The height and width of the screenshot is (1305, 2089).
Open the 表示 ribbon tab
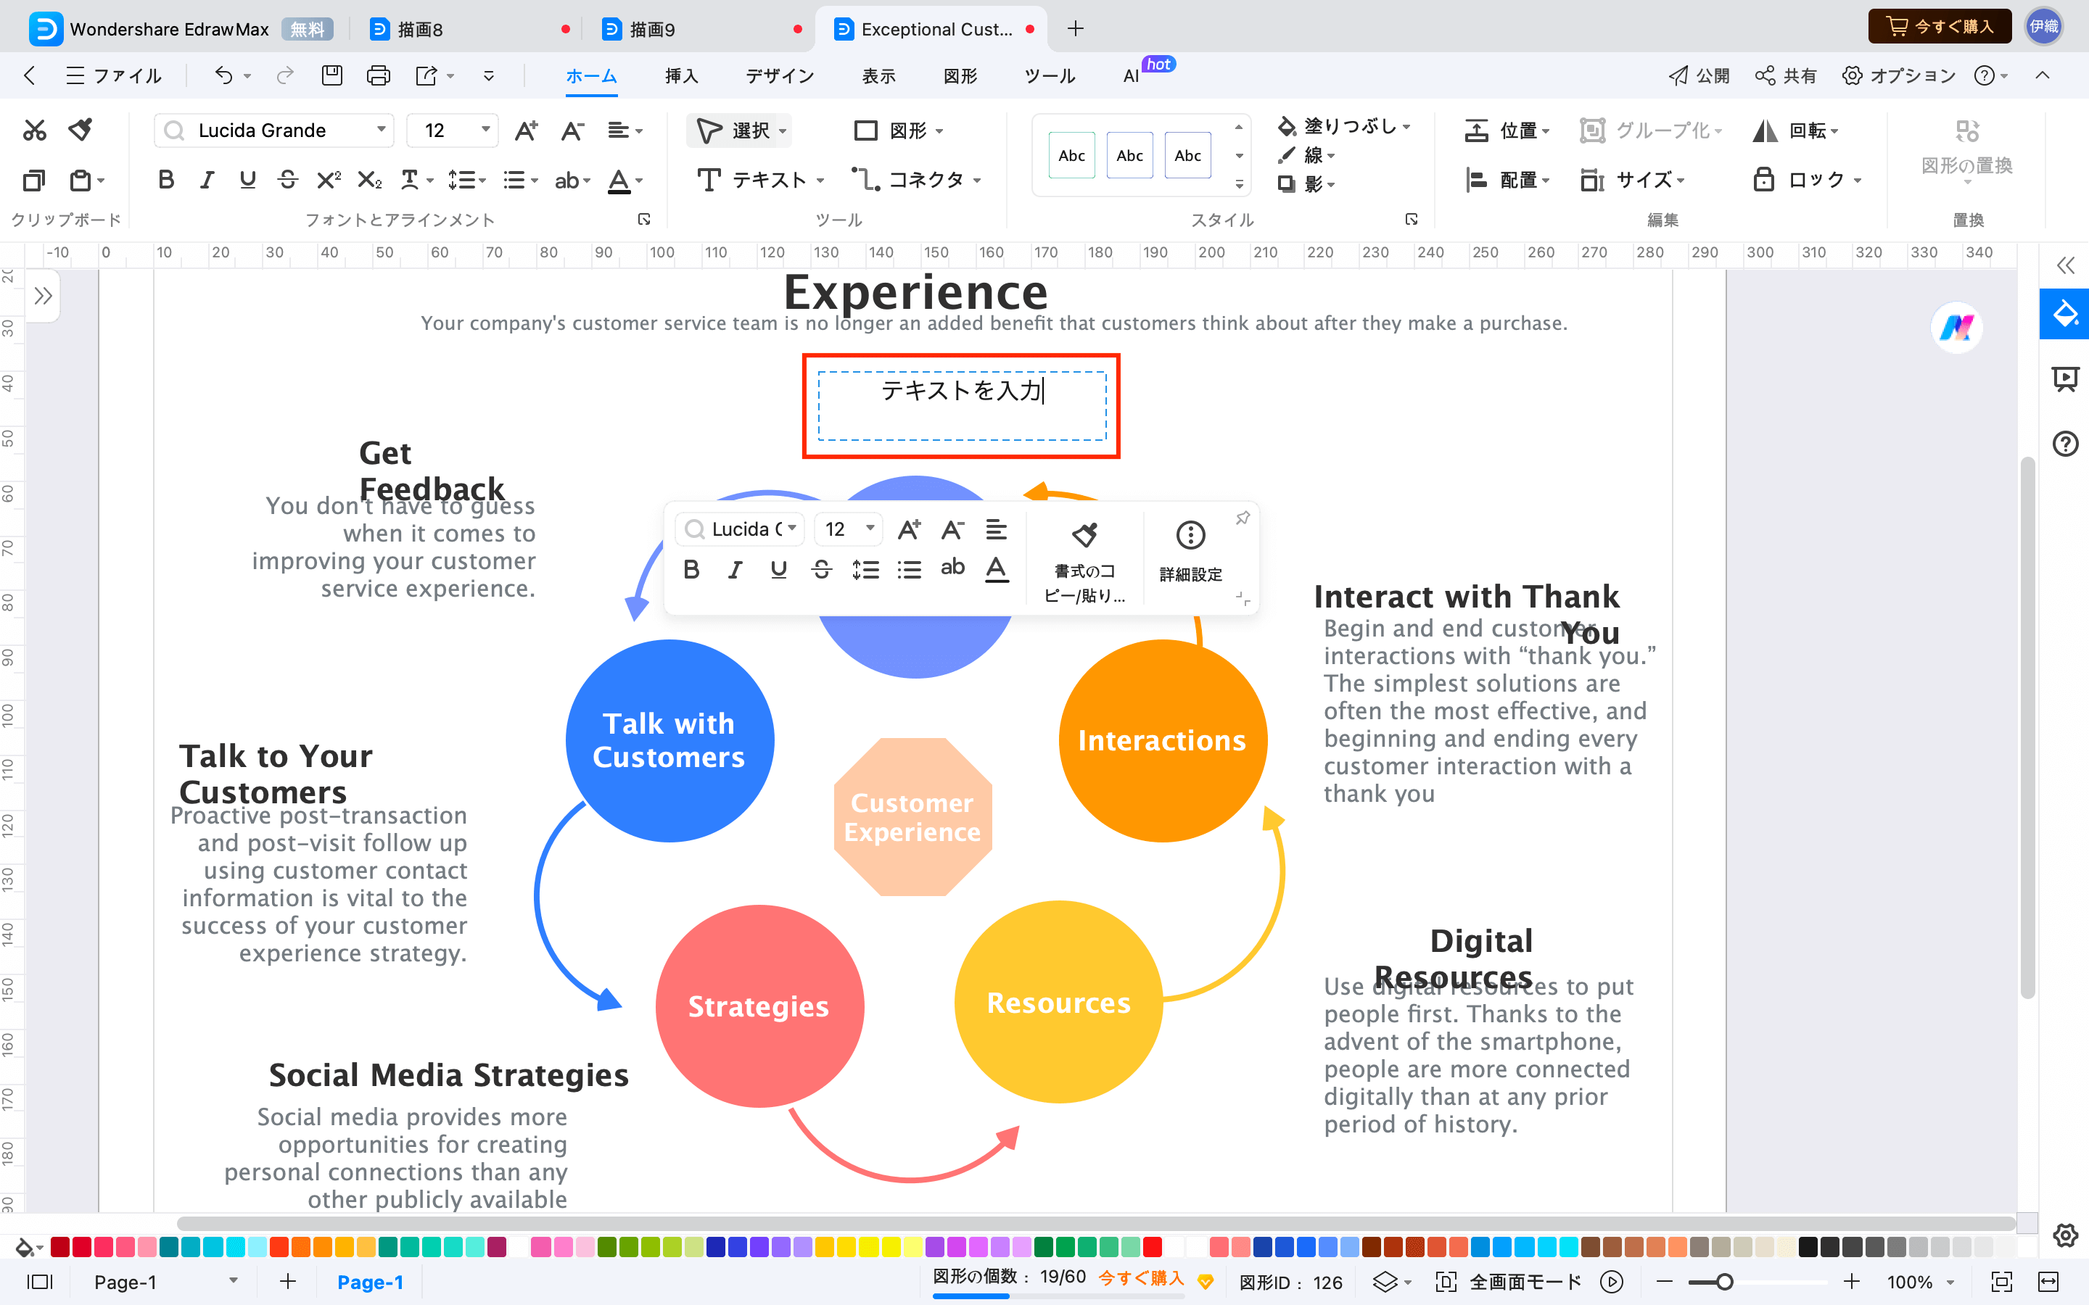coord(879,76)
